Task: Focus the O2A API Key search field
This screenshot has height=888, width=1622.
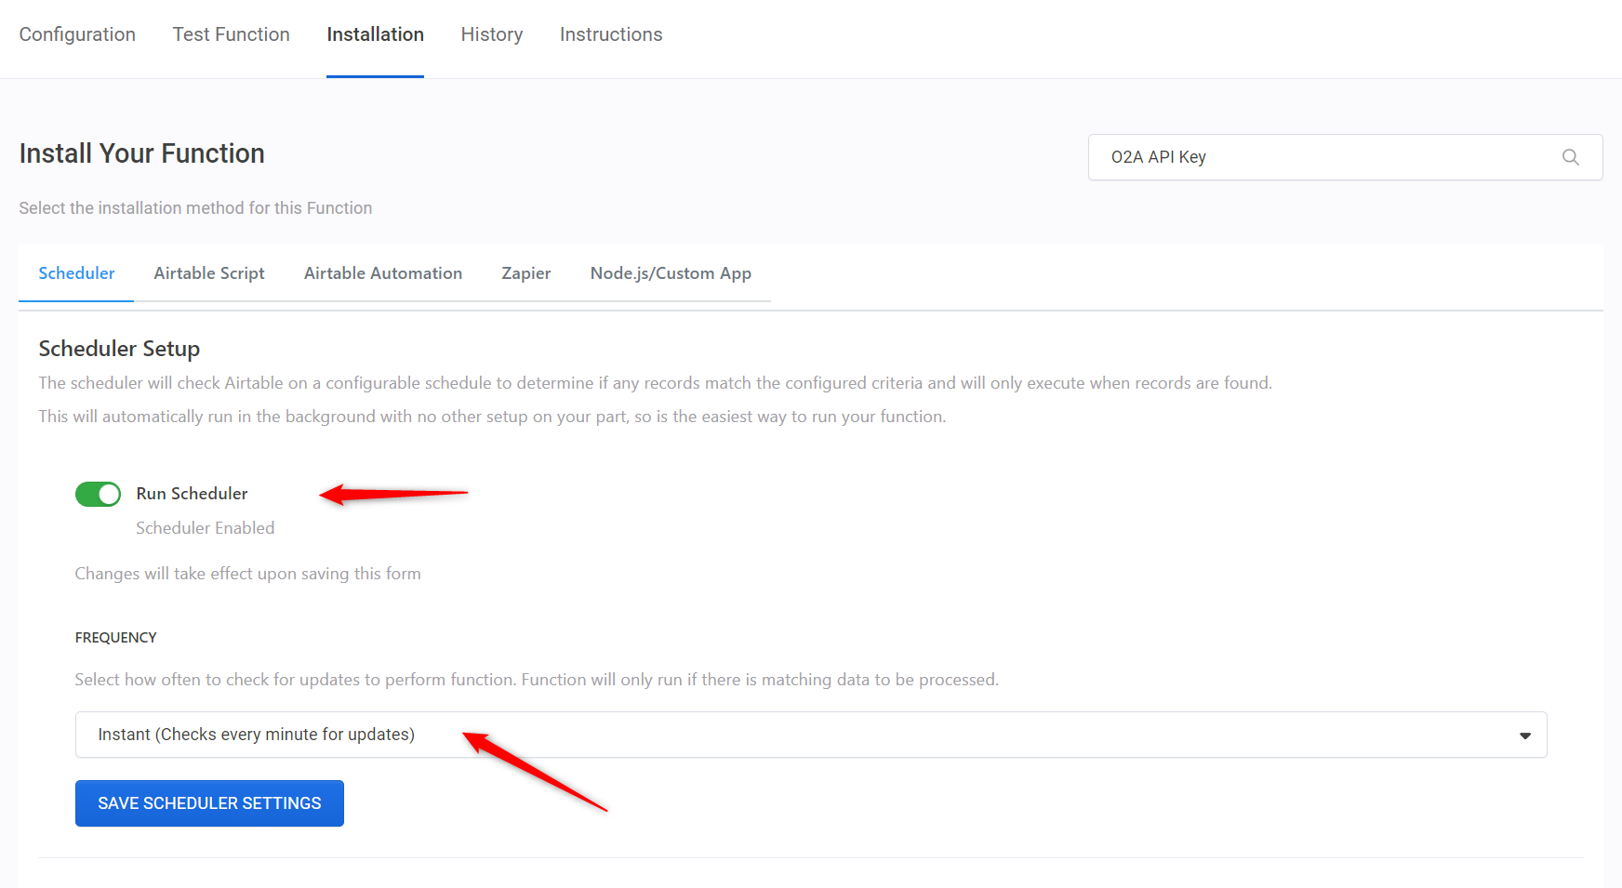Action: (1302, 157)
